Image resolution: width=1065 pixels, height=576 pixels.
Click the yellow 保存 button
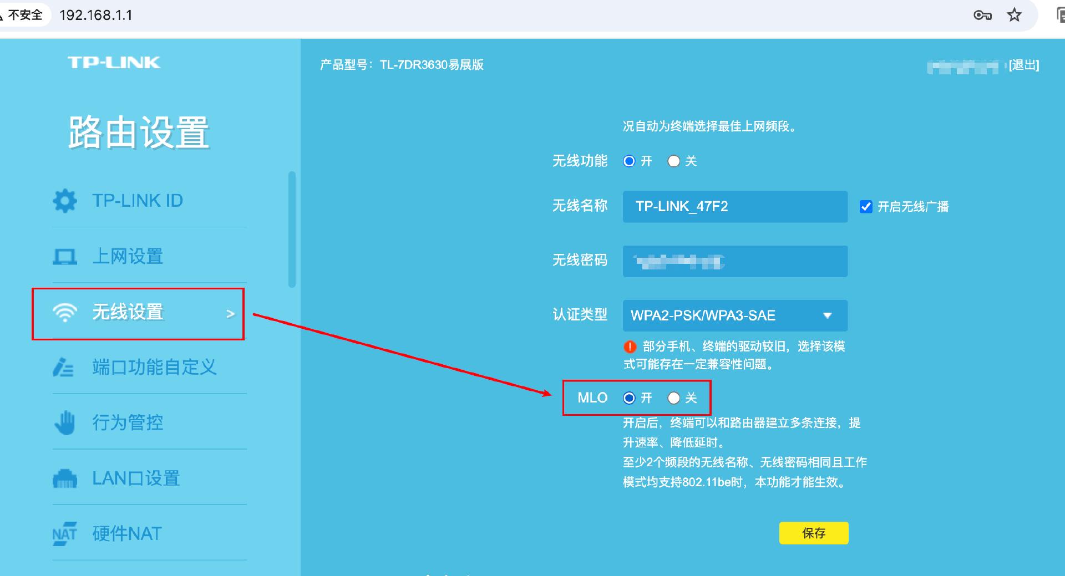[814, 533]
